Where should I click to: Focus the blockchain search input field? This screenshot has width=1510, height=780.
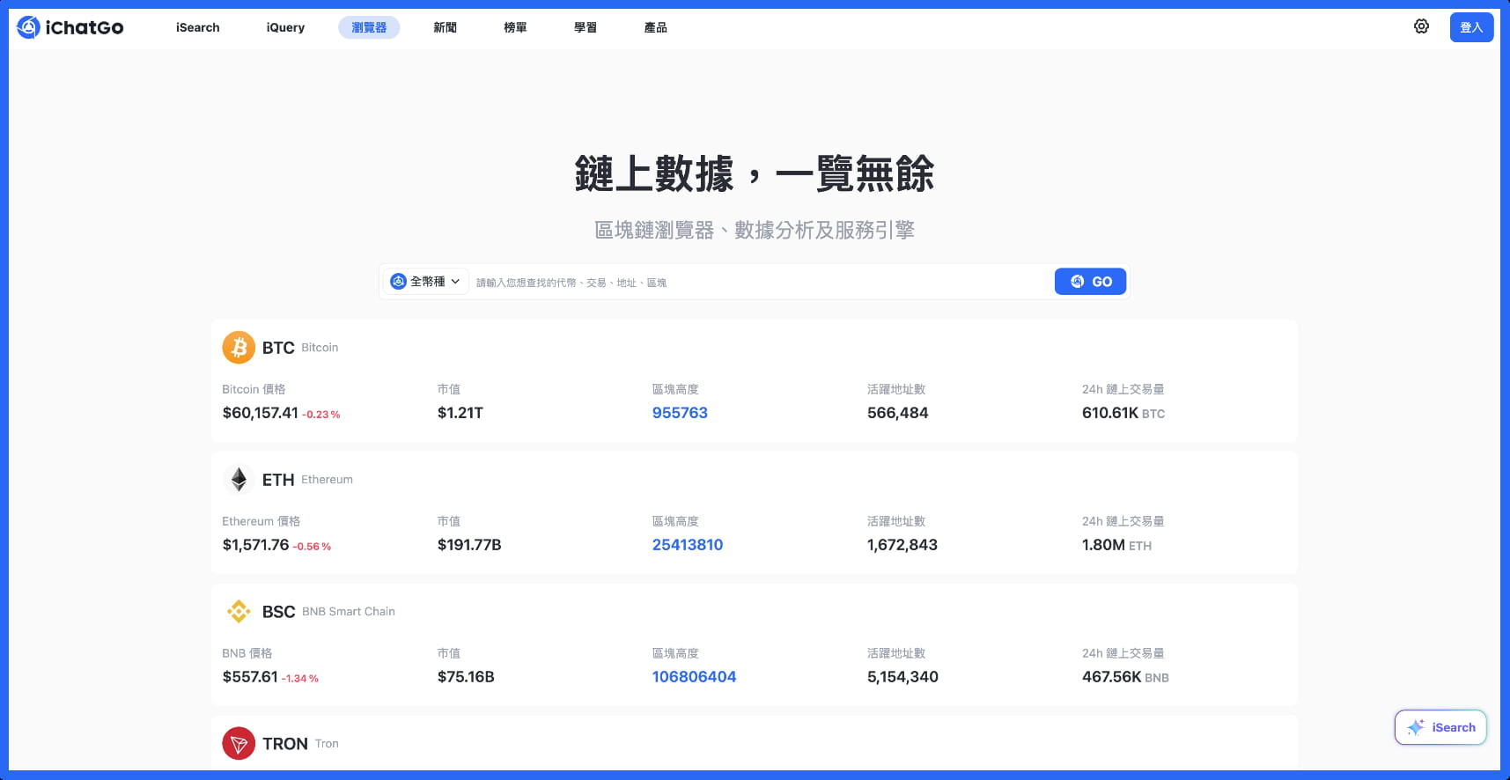tap(762, 282)
